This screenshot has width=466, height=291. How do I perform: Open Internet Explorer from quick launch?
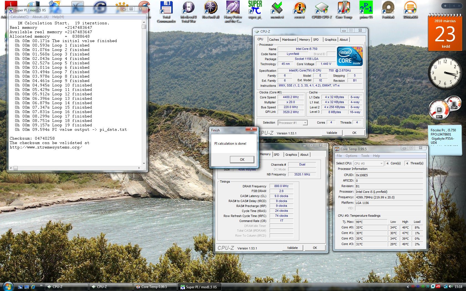[33, 287]
